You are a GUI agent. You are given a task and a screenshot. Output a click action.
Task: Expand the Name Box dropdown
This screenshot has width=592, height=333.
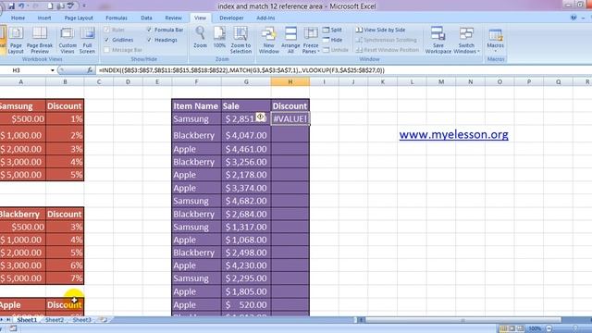click(53, 70)
